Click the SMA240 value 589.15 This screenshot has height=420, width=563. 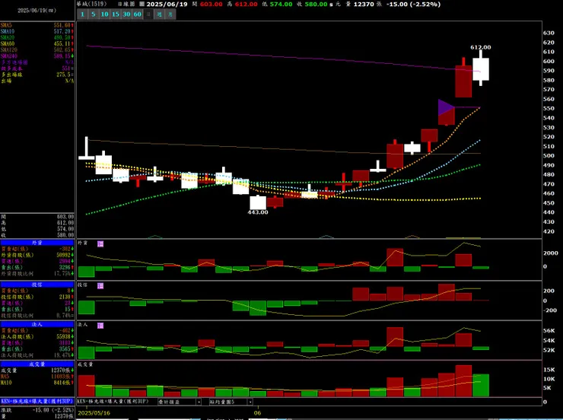pyautogui.click(x=62, y=56)
